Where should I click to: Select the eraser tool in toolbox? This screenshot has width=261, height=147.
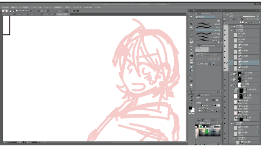coord(191,63)
